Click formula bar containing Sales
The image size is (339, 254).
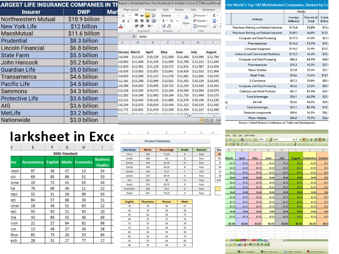coord(179,37)
